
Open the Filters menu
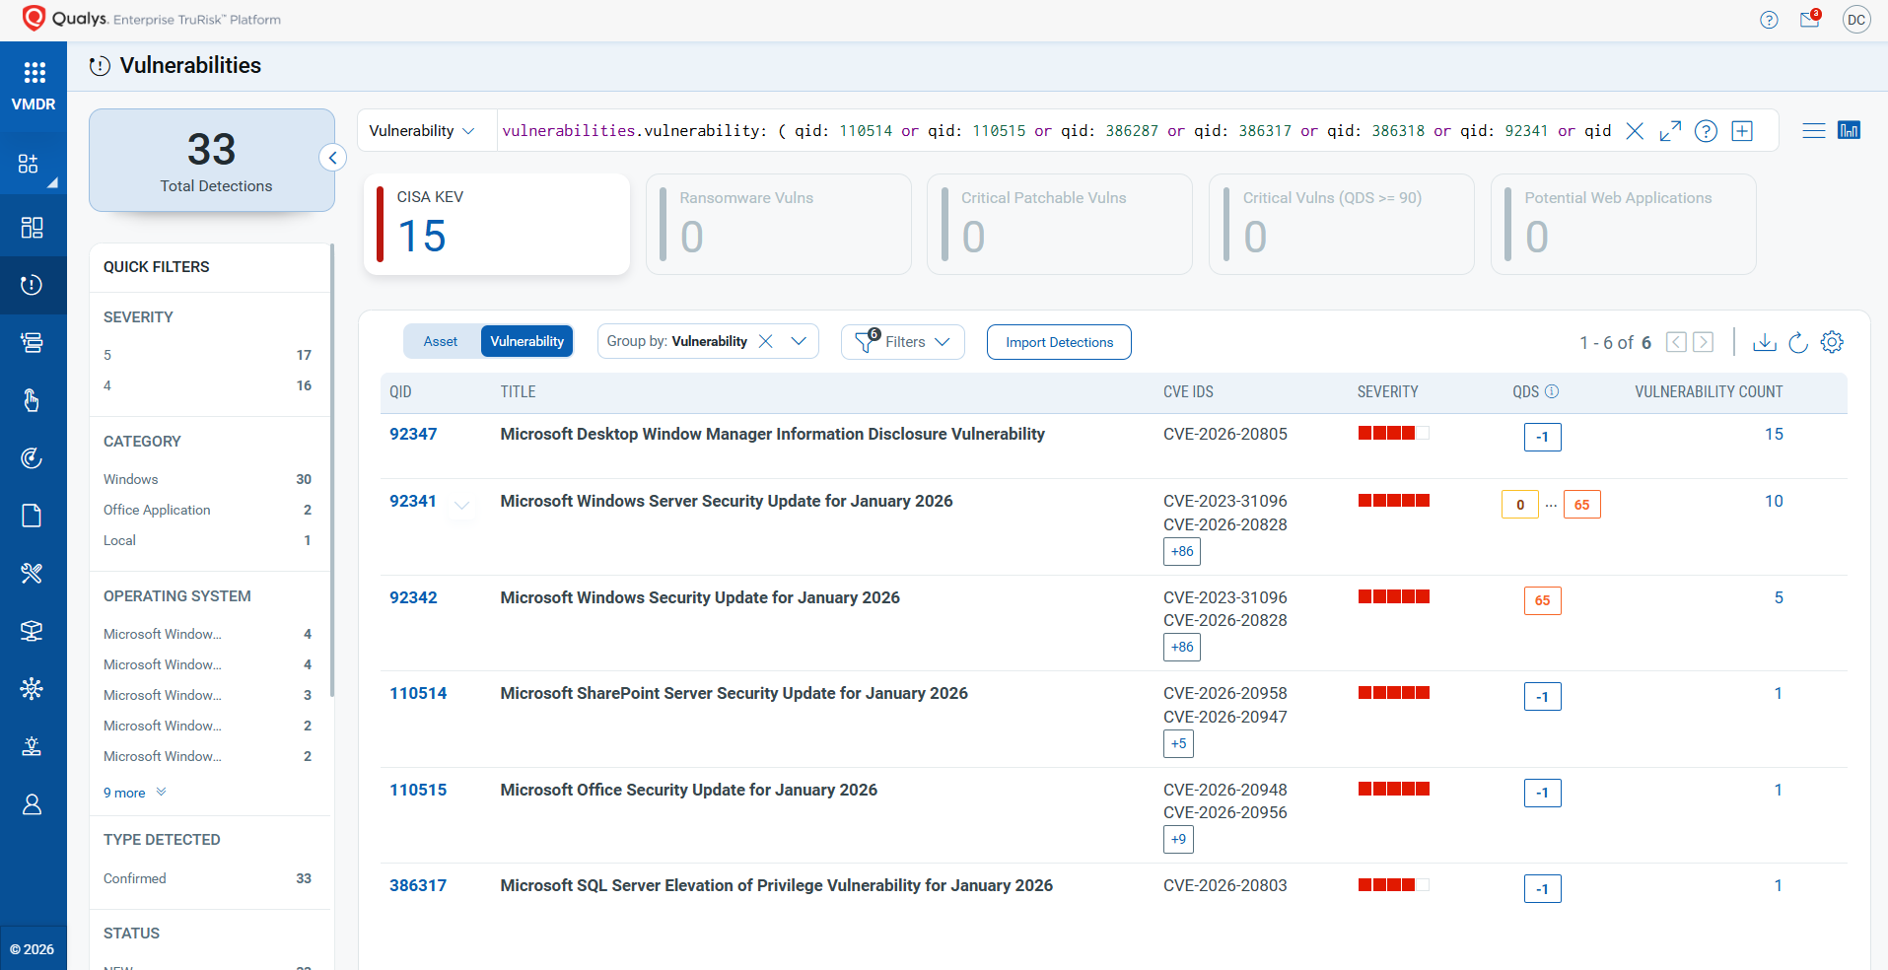[x=902, y=342]
